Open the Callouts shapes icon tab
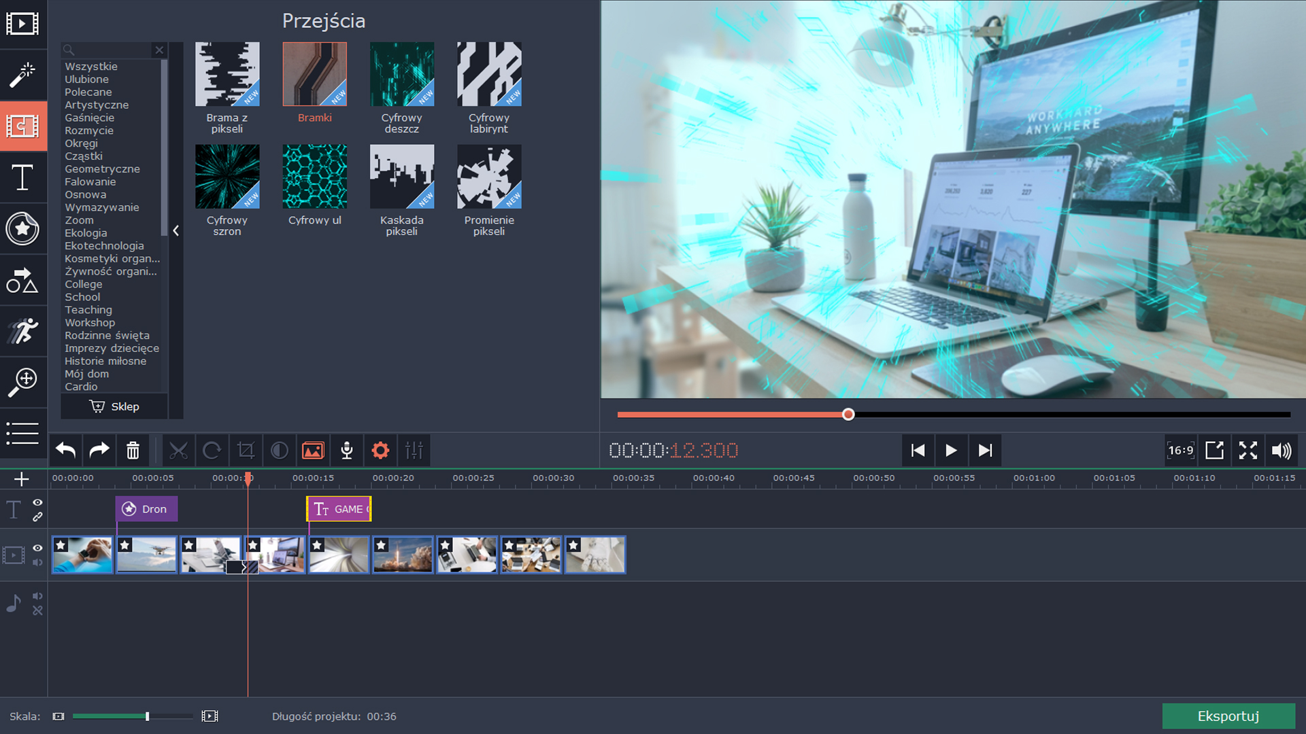 pyautogui.click(x=22, y=280)
